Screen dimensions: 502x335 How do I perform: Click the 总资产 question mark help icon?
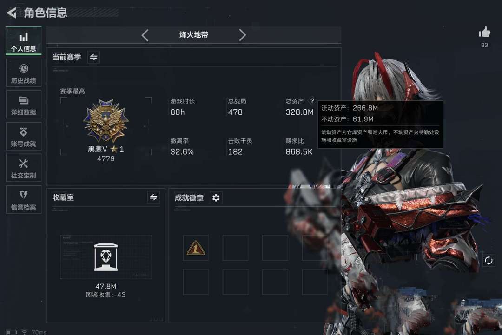pyautogui.click(x=312, y=100)
